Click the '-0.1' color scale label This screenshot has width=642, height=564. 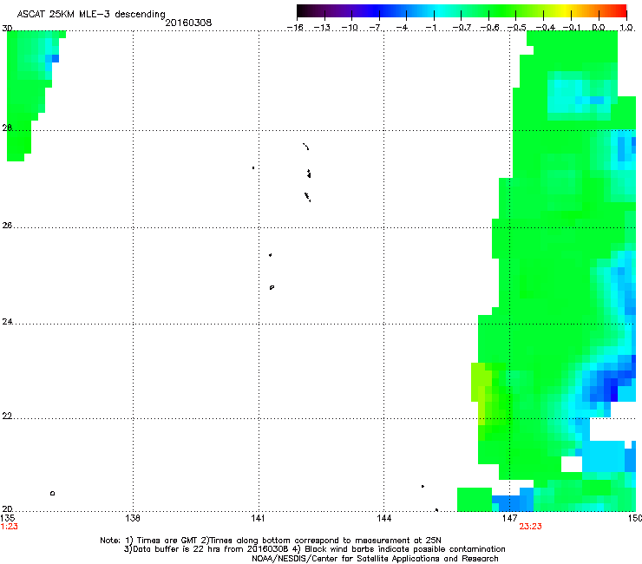[x=572, y=28]
